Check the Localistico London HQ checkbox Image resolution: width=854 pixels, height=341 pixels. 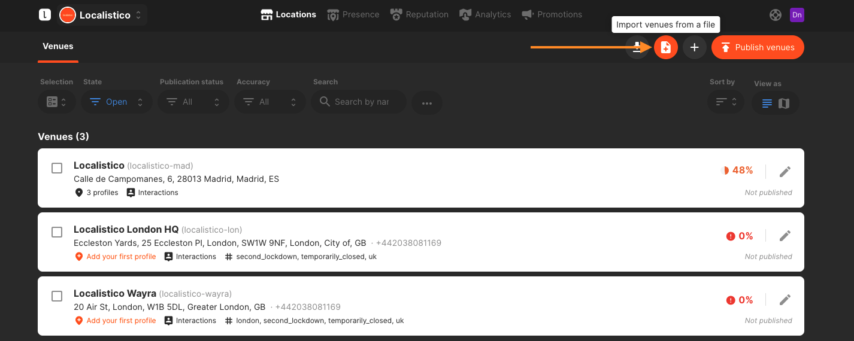click(x=57, y=232)
